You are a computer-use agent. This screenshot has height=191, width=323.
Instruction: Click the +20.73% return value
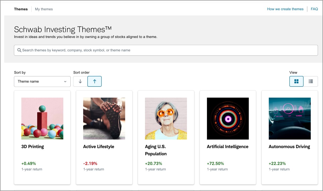click(x=154, y=163)
